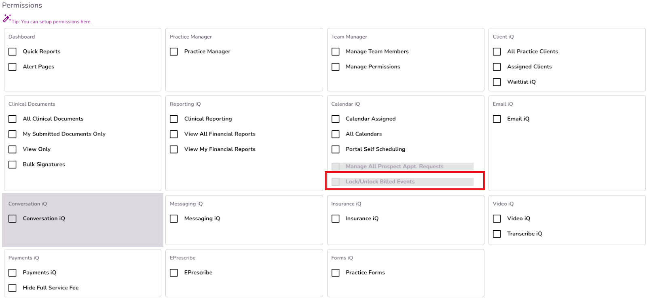Image resolution: width=647 pixels, height=306 pixels.
Task: Tick the Video iQ checkbox
Action: [x=497, y=219]
